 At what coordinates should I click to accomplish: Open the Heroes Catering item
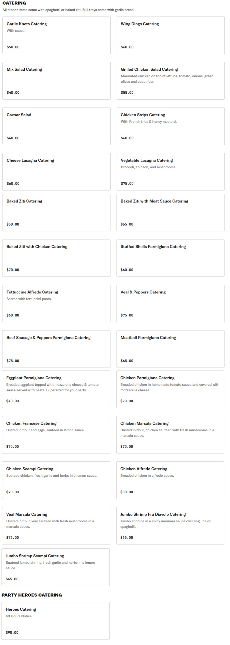click(56, 621)
